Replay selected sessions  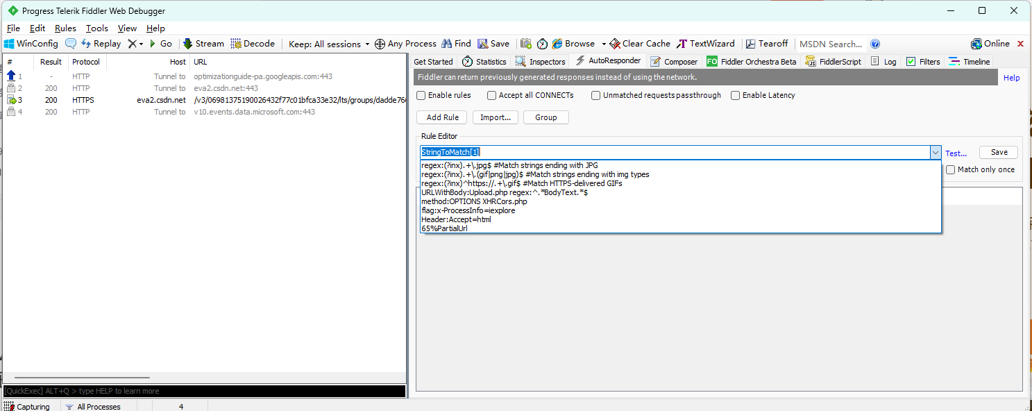(x=101, y=44)
